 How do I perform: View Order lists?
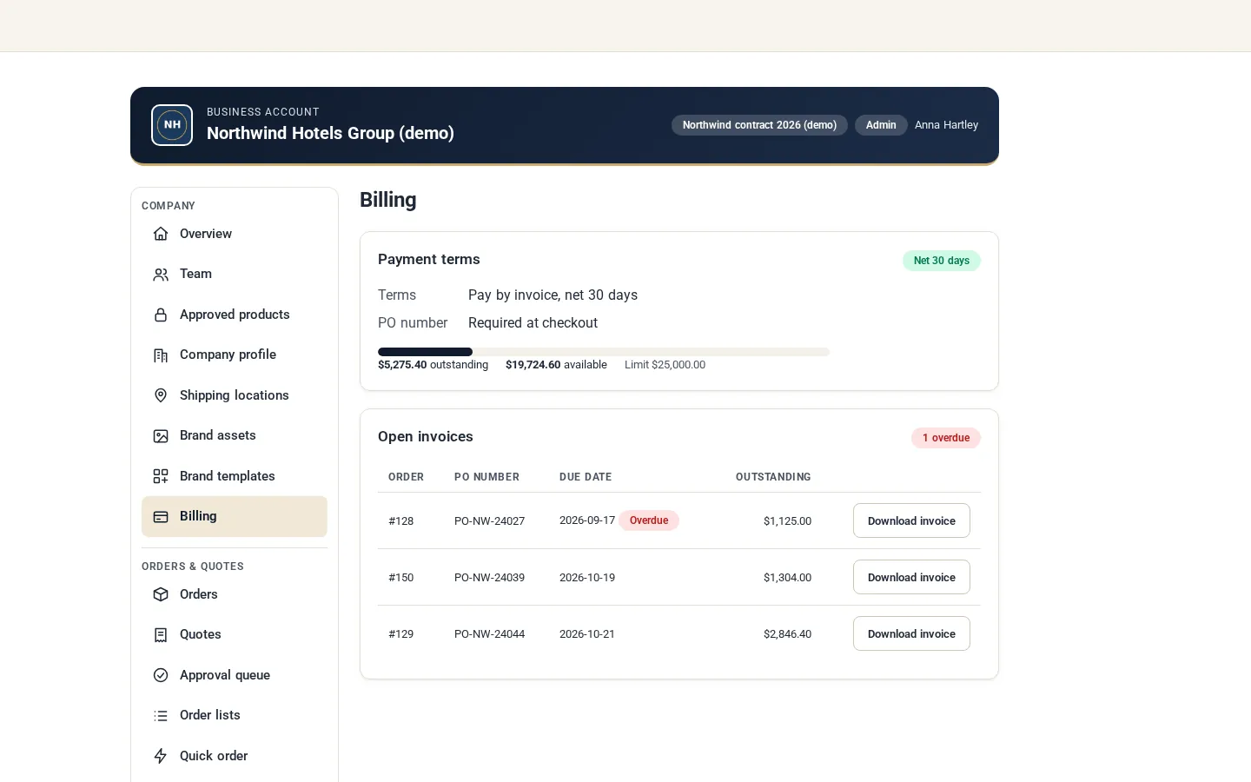coord(235,715)
